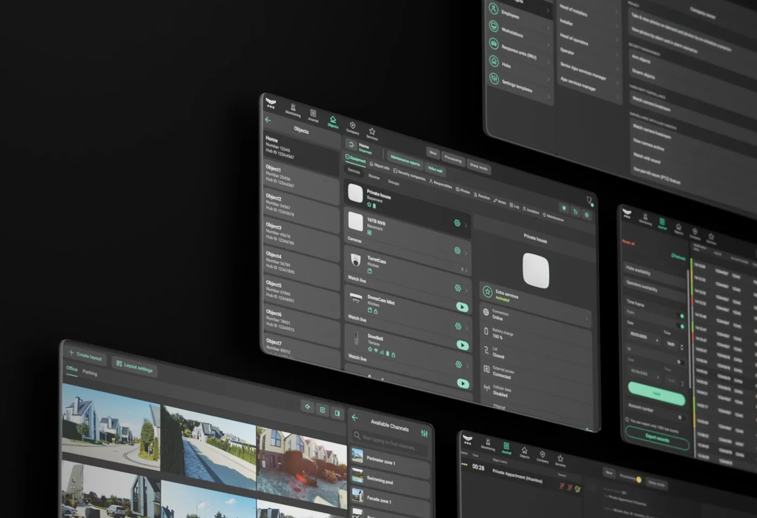Click the channel search input field
The image size is (757, 518).
(389, 444)
